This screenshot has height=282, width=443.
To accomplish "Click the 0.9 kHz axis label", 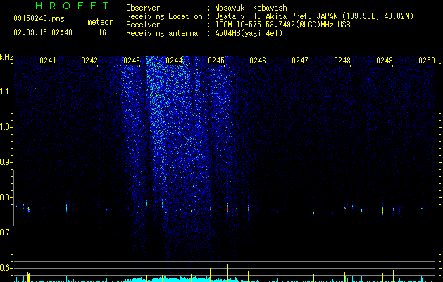I will point(6,162).
